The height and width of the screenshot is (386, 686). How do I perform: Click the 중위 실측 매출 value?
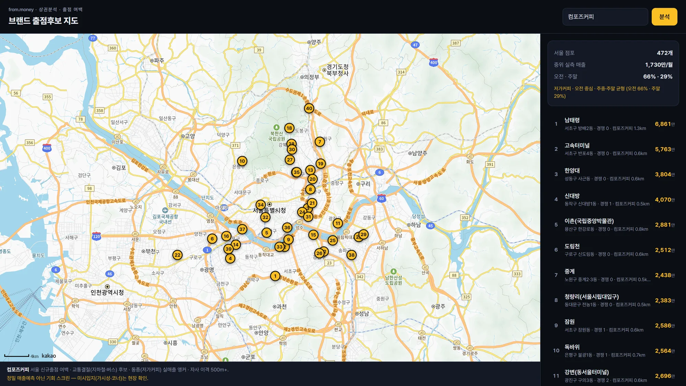[659, 65]
